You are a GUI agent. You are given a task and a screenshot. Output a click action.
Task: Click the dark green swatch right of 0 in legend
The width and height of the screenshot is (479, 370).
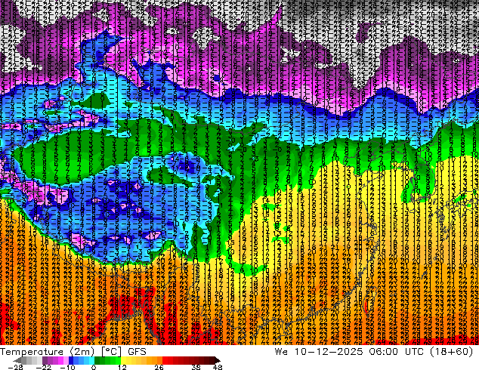click(97, 360)
